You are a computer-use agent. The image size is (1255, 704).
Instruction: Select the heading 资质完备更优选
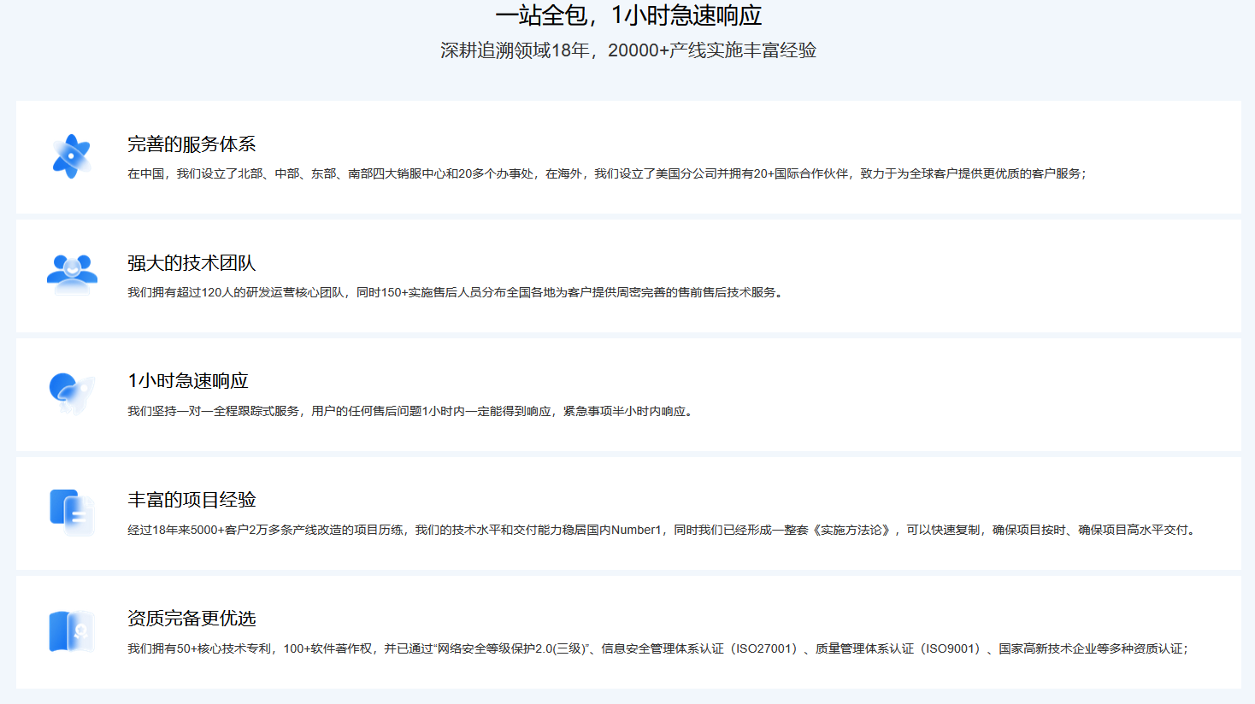click(191, 619)
